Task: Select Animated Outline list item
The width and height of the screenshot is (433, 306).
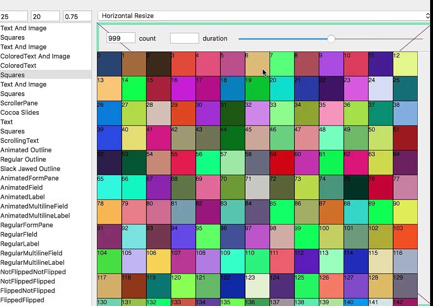Action: click(45, 150)
